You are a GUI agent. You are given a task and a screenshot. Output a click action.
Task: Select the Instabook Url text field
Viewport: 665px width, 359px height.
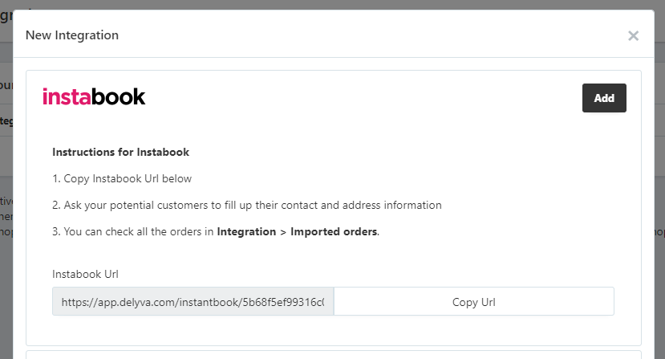[193, 302]
